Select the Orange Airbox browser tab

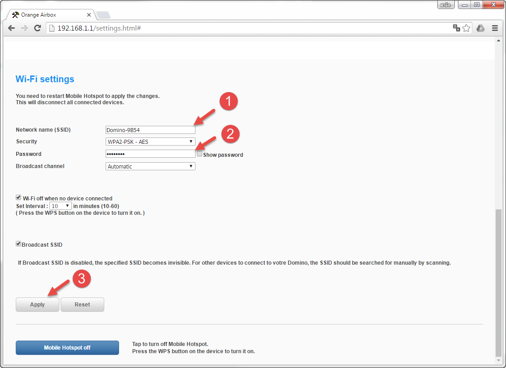click(51, 14)
